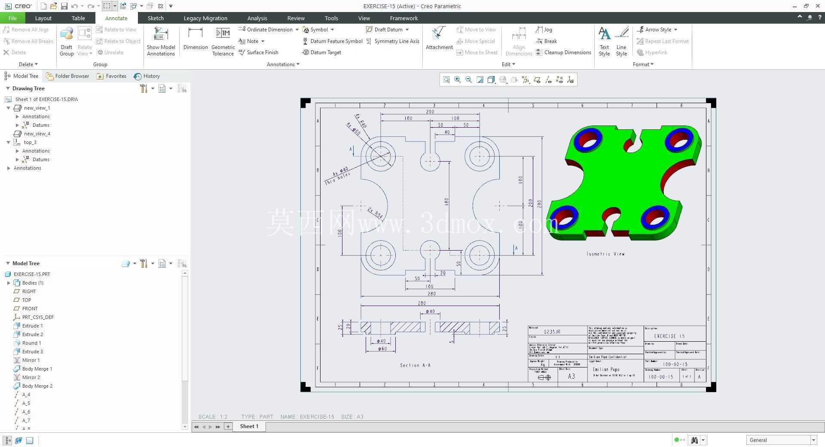Click the New file icon
This screenshot has height=447, width=825.
click(x=43, y=6)
